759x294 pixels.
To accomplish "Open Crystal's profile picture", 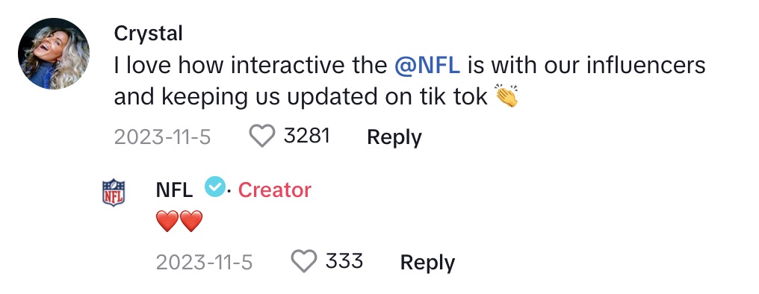I will point(54,54).
